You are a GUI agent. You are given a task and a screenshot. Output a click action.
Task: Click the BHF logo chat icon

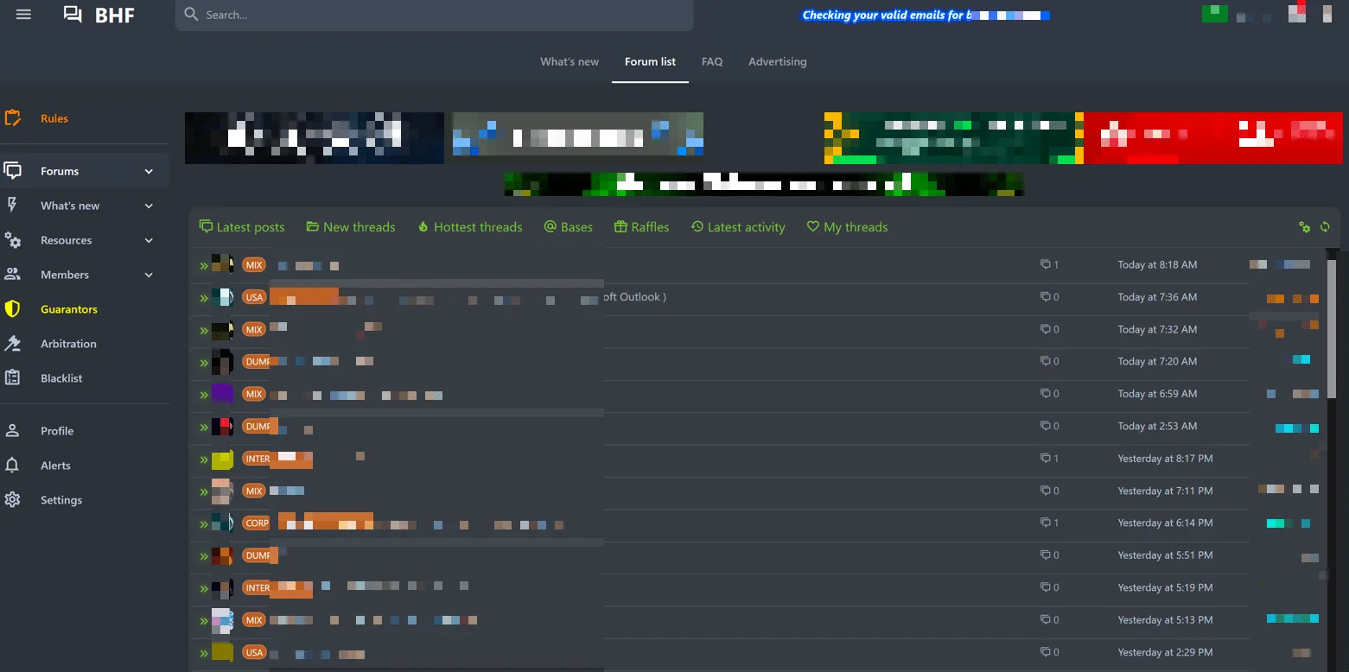click(73, 15)
